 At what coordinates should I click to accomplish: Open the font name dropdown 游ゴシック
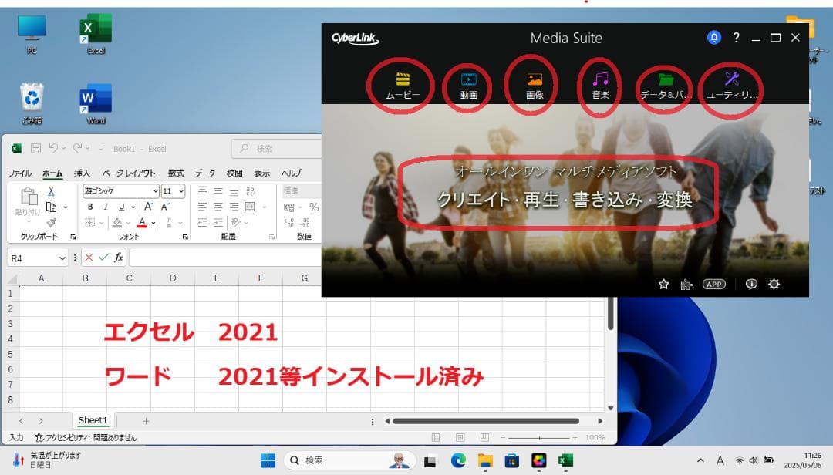click(155, 191)
